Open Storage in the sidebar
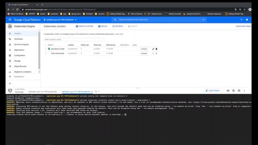Image resolution: width=258 pixels, height=145 pixels. pyautogui.click(x=17, y=61)
